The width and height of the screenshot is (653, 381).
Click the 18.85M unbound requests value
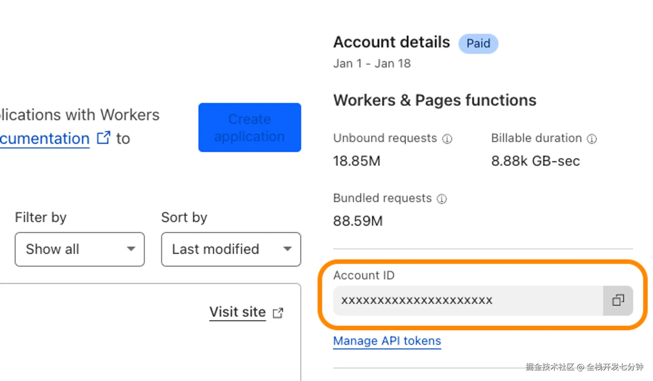point(357,161)
